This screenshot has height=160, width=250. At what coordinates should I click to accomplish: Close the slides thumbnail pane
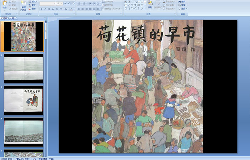click(x=45, y=19)
